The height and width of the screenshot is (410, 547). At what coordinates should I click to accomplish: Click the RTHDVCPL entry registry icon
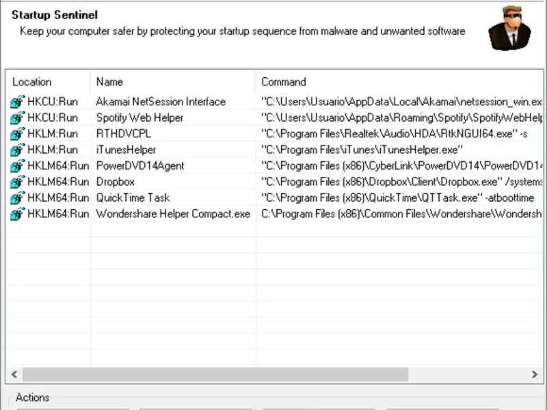coord(18,134)
